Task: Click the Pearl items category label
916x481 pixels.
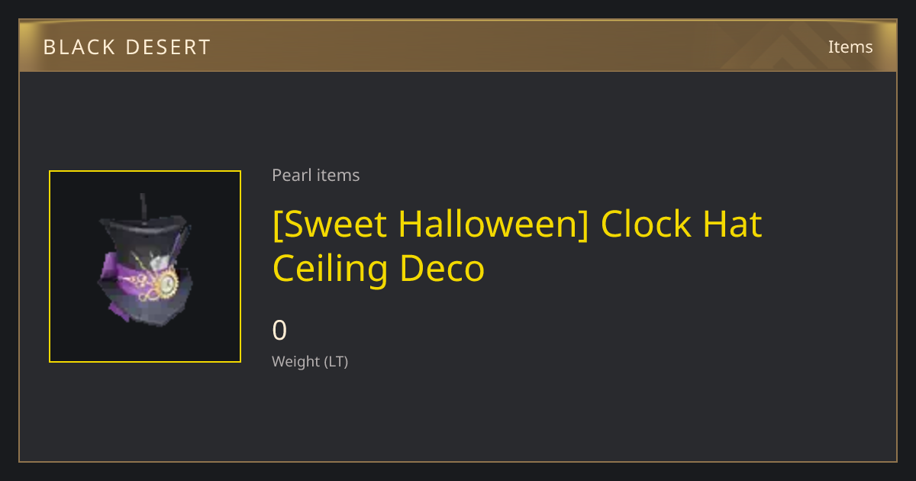Action: 315,175
